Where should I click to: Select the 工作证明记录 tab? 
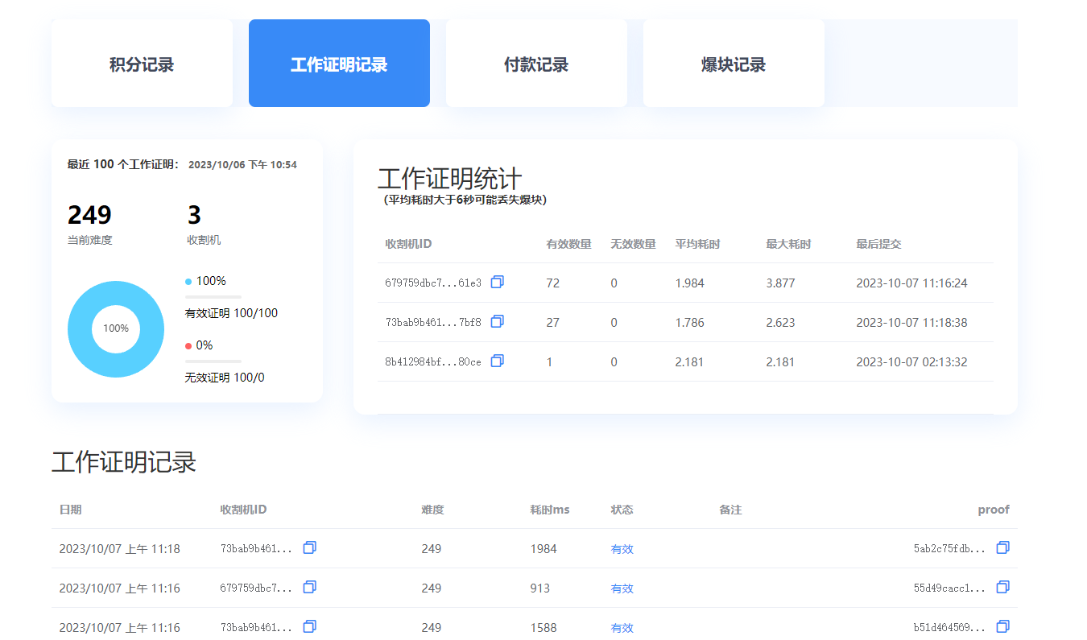[339, 64]
